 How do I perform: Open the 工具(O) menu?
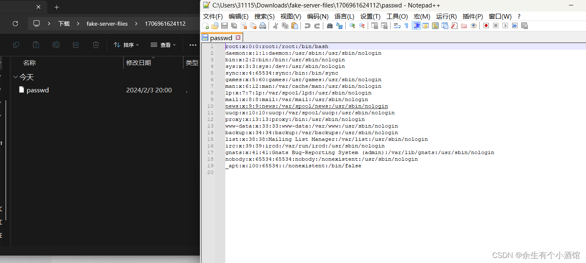[397, 17]
